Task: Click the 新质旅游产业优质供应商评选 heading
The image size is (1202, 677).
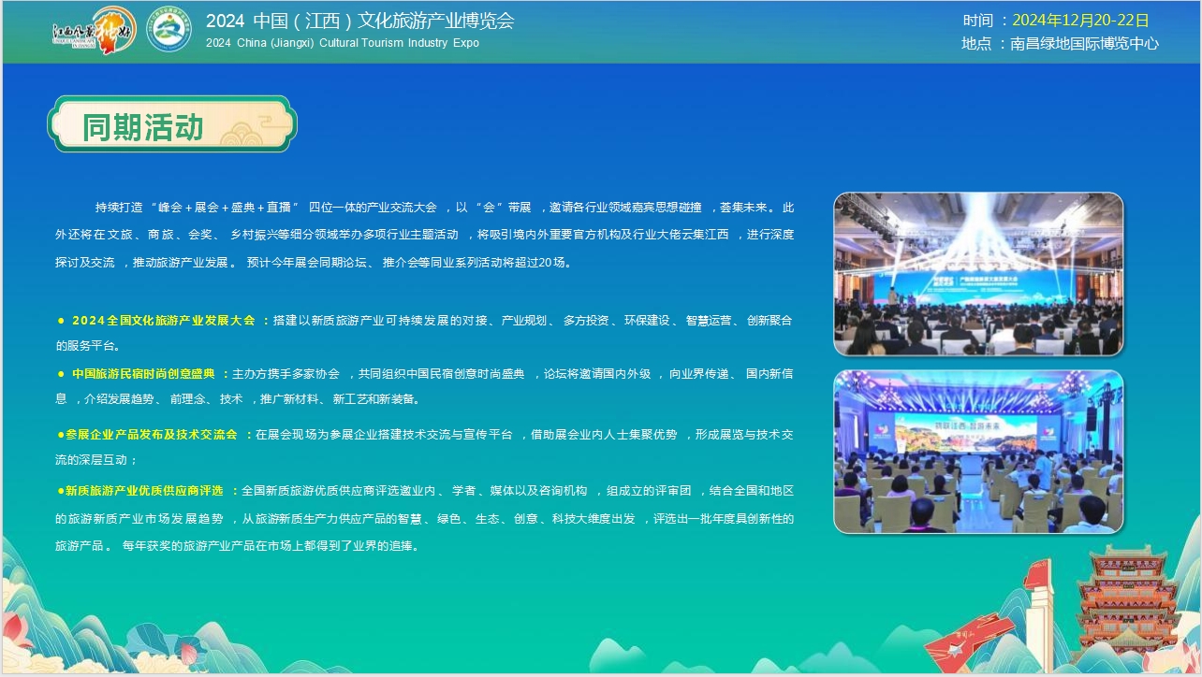Action: pyautogui.click(x=144, y=491)
